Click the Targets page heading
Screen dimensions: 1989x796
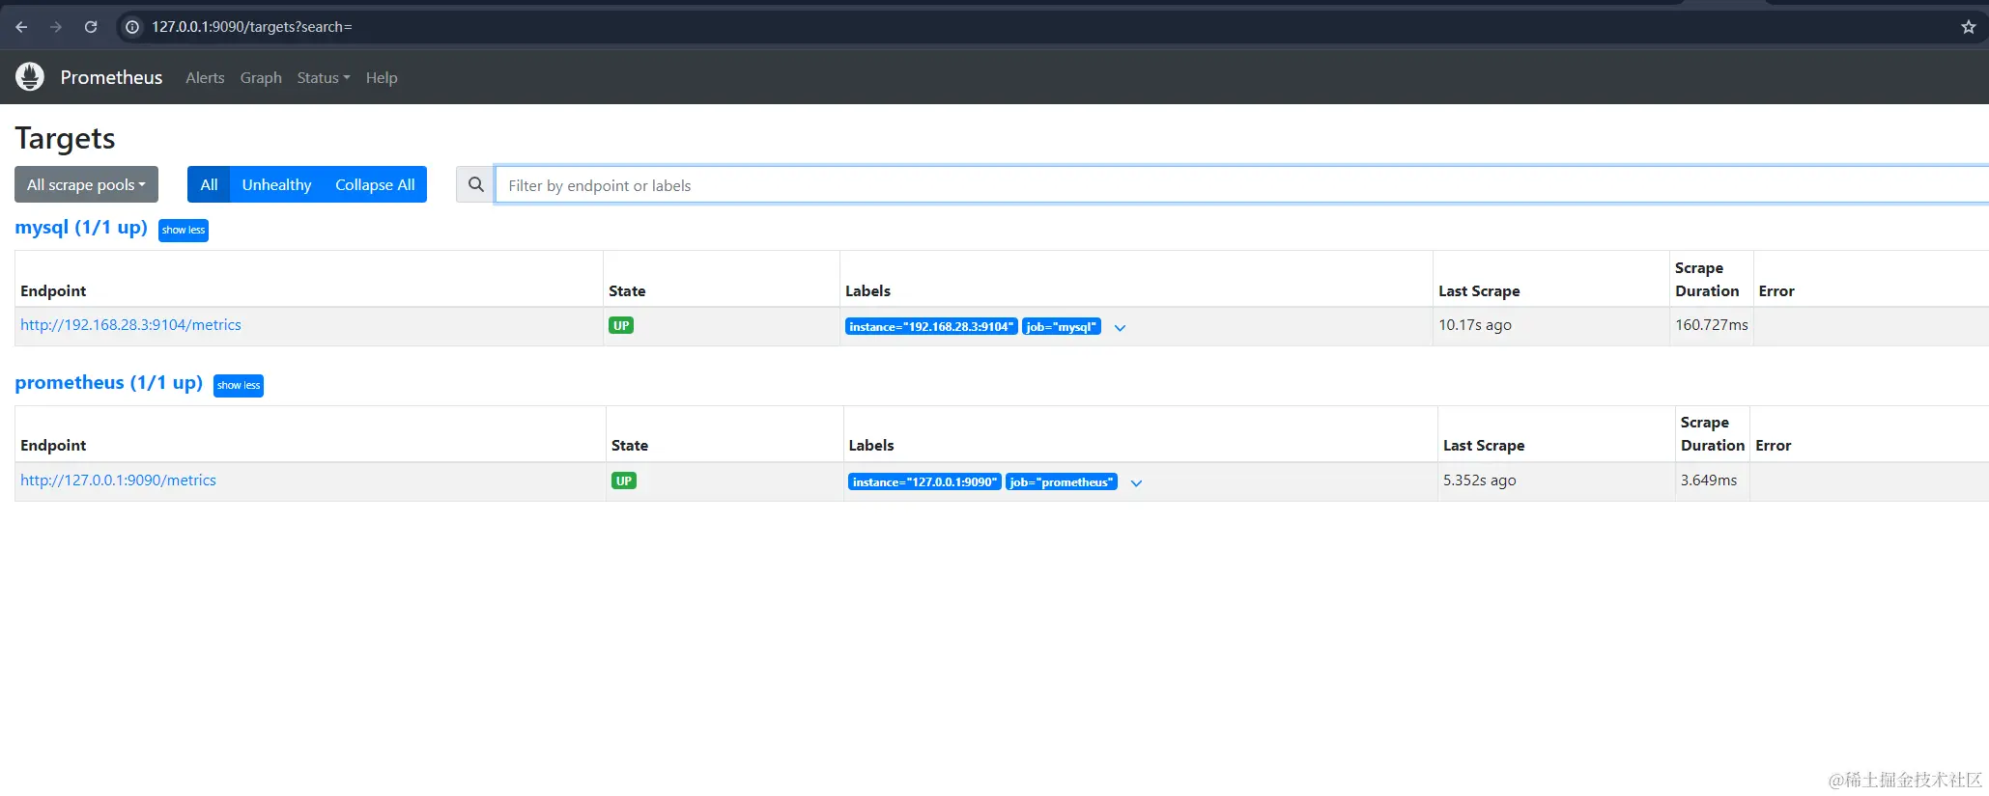point(65,138)
